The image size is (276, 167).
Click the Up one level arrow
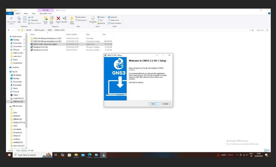click(19, 30)
